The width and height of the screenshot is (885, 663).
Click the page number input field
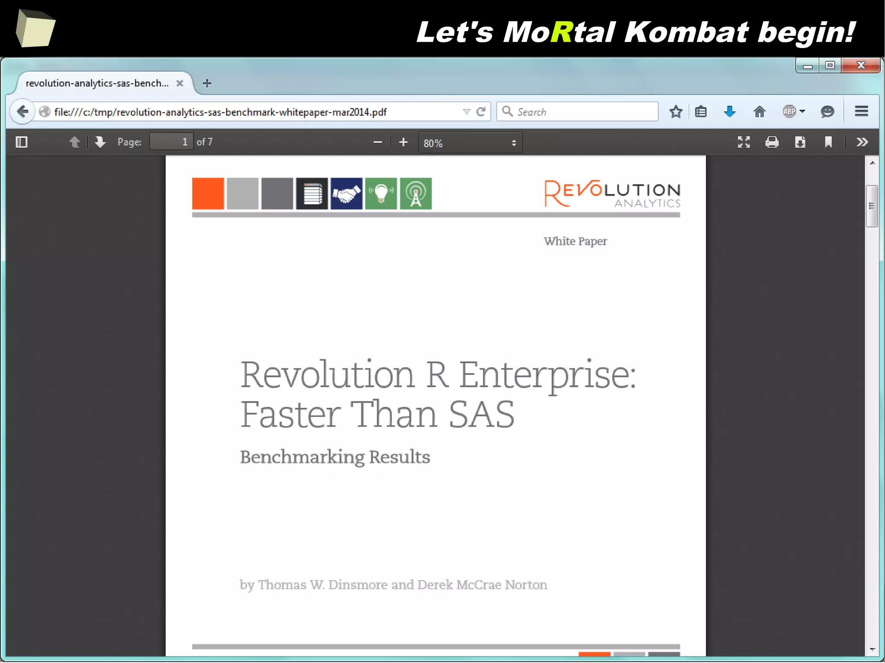point(171,142)
